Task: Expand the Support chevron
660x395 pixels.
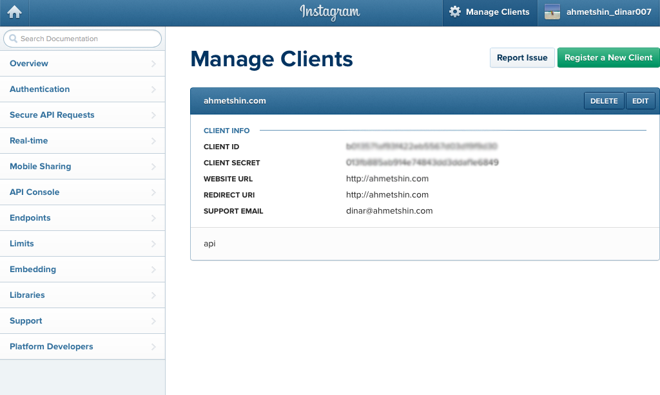Action: click(x=153, y=321)
